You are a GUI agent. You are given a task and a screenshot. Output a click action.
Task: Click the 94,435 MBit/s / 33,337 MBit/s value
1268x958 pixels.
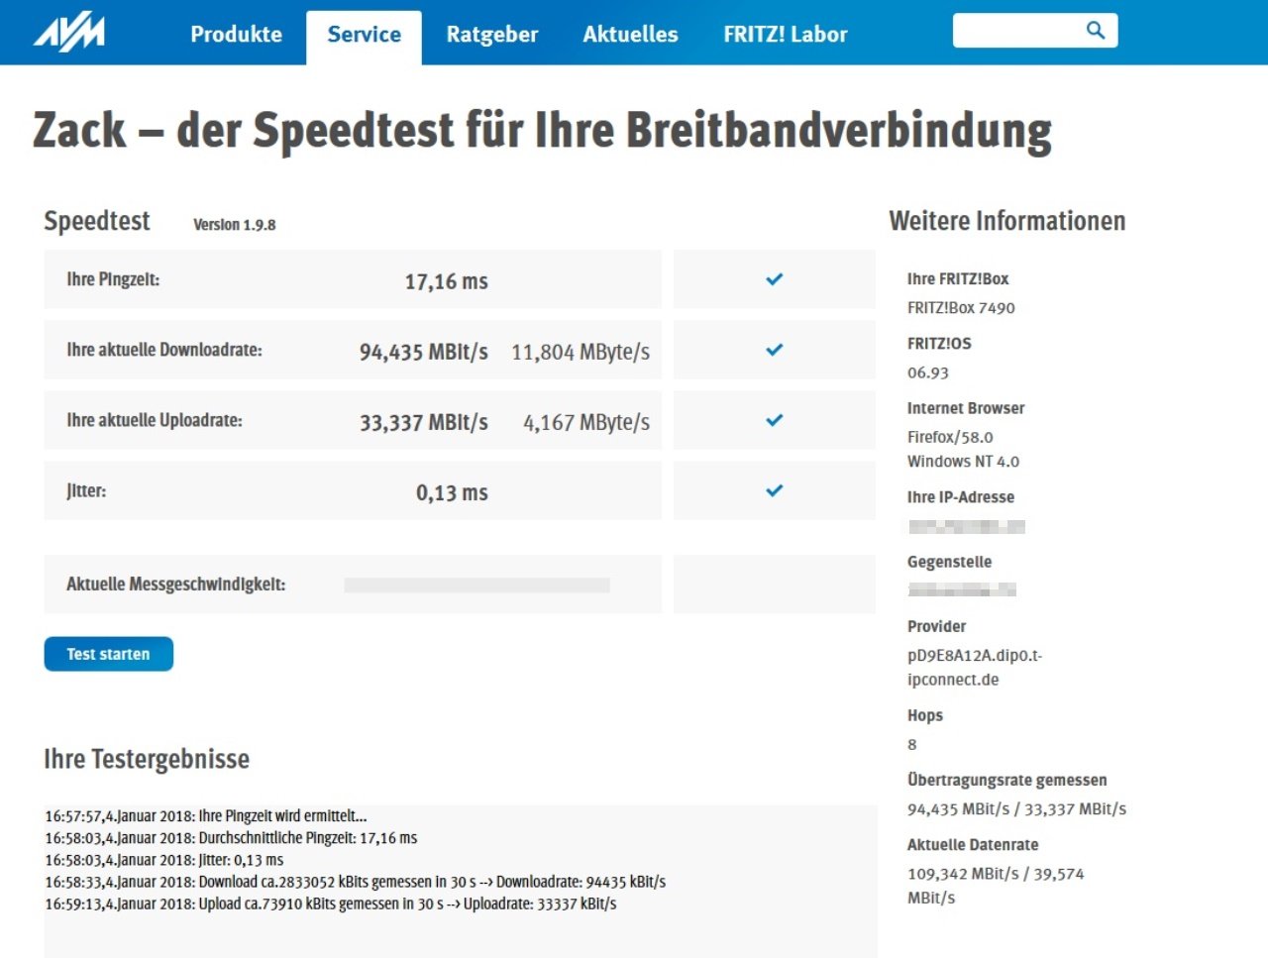[1016, 809]
